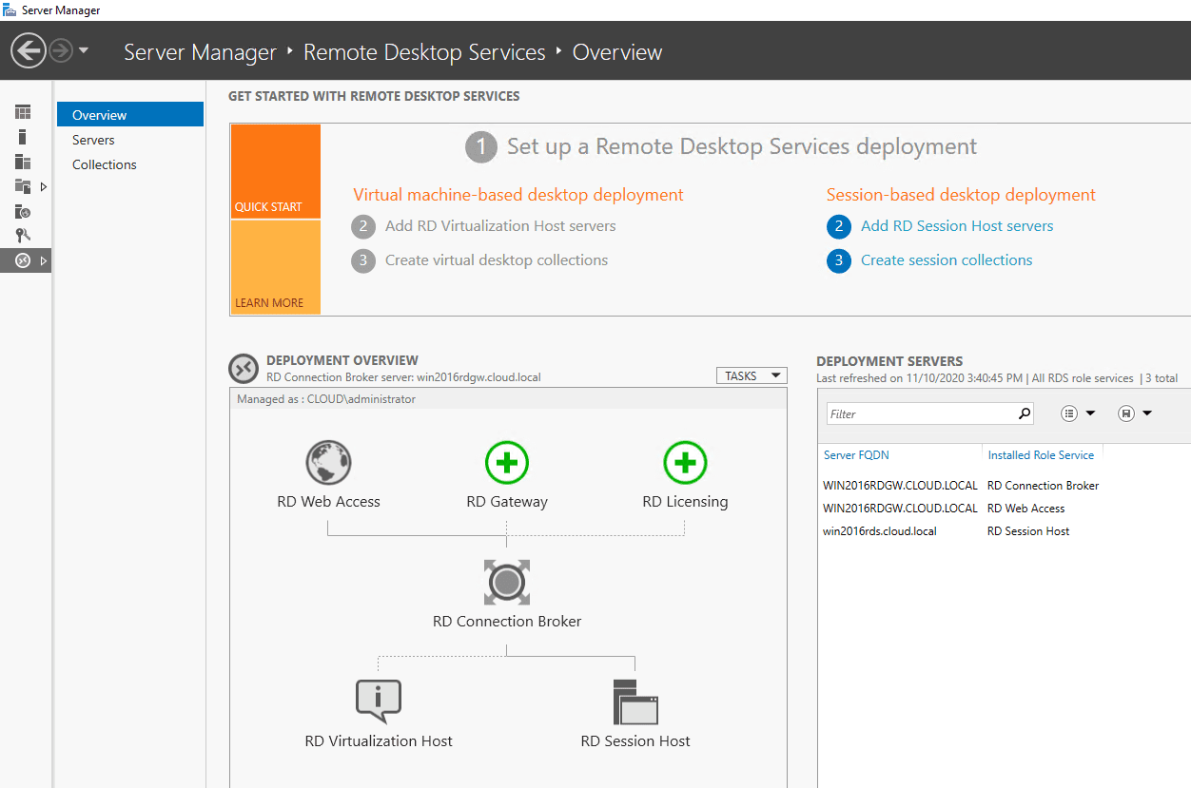1191x788 pixels.
Task: Go to the Servers page
Action: pos(93,140)
